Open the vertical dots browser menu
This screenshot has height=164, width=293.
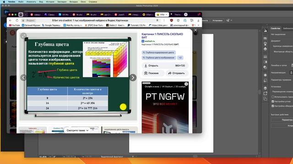point(164,20)
